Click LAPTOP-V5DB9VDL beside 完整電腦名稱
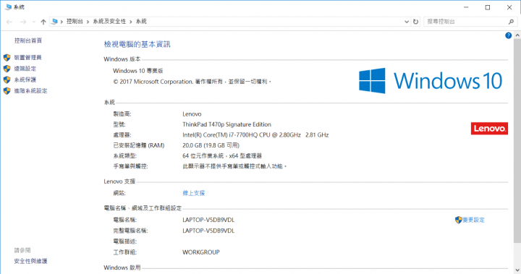521x274 pixels. [x=208, y=231]
